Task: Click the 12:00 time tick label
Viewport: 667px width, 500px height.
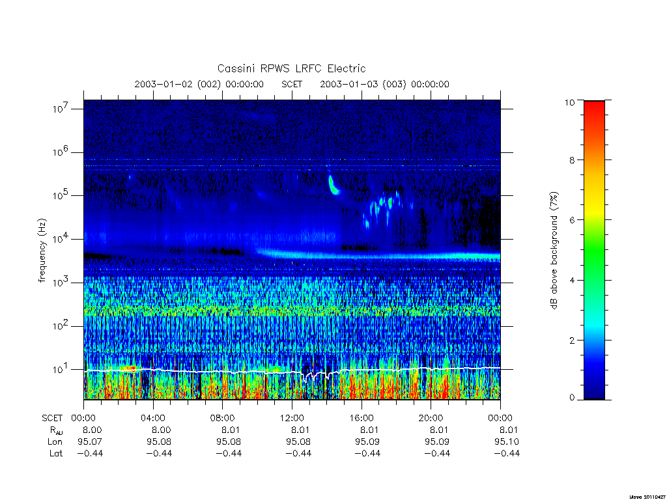Action: pos(292,418)
